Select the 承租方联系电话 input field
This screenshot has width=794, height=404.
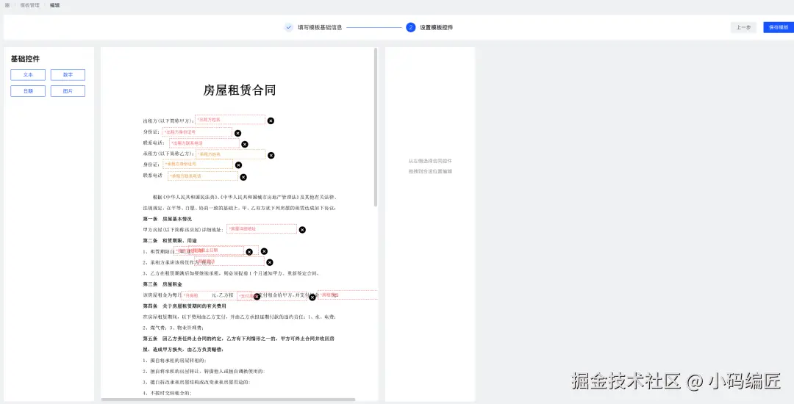(x=203, y=176)
